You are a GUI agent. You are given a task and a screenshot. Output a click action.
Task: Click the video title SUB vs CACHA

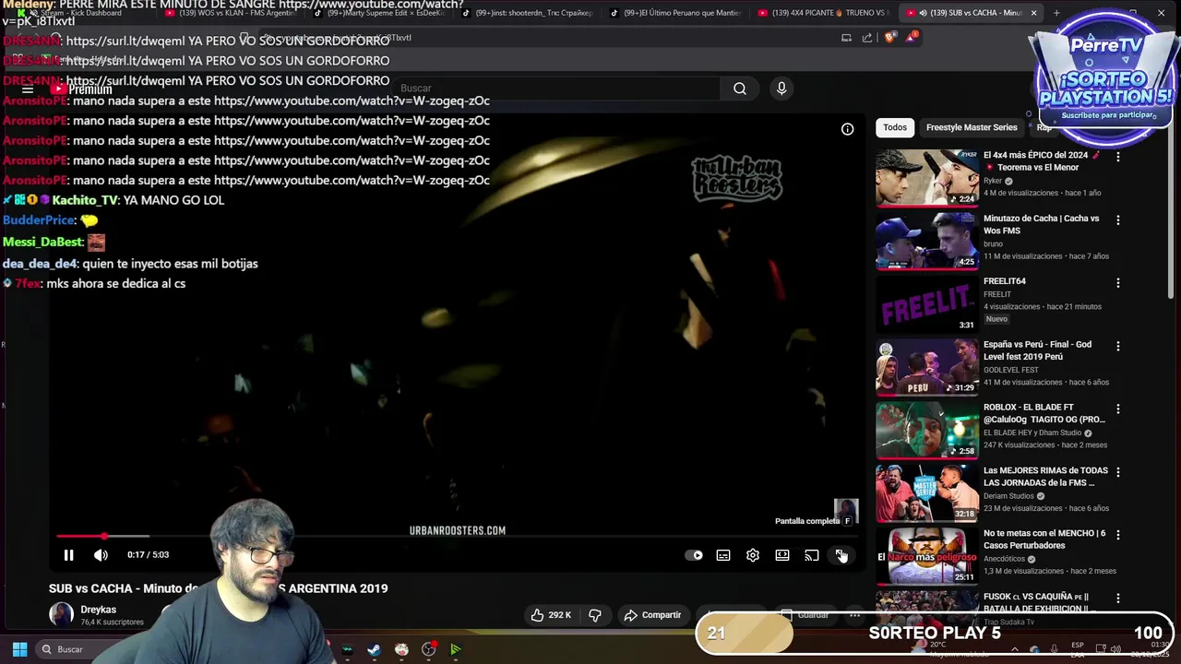pyautogui.click(x=218, y=588)
